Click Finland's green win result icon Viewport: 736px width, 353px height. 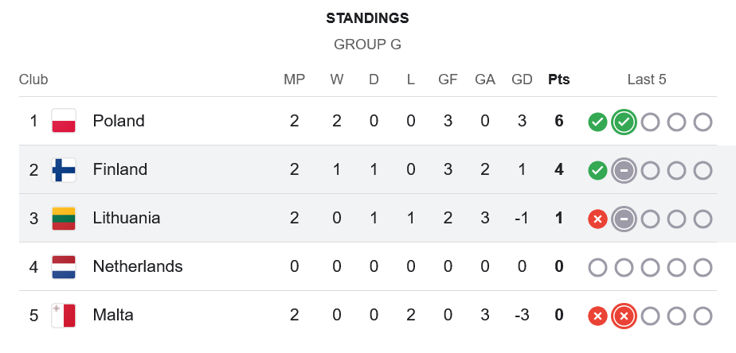[x=597, y=170]
